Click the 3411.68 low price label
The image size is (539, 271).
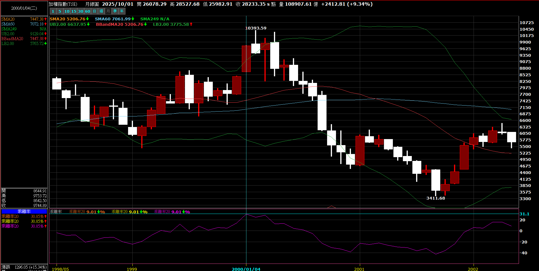(x=436, y=198)
